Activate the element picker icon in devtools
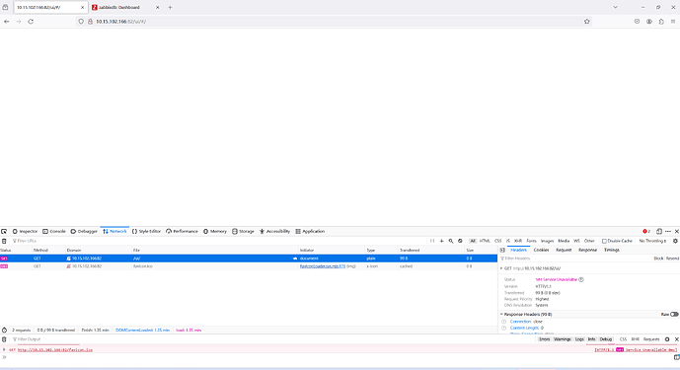Image resolution: width=680 pixels, height=370 pixels. (x=4, y=231)
